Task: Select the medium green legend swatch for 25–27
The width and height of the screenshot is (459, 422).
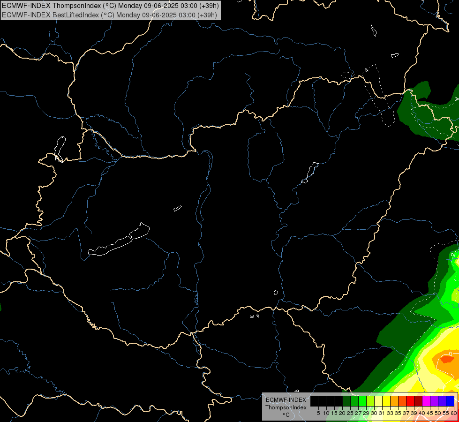Action: pyautogui.click(x=354, y=401)
